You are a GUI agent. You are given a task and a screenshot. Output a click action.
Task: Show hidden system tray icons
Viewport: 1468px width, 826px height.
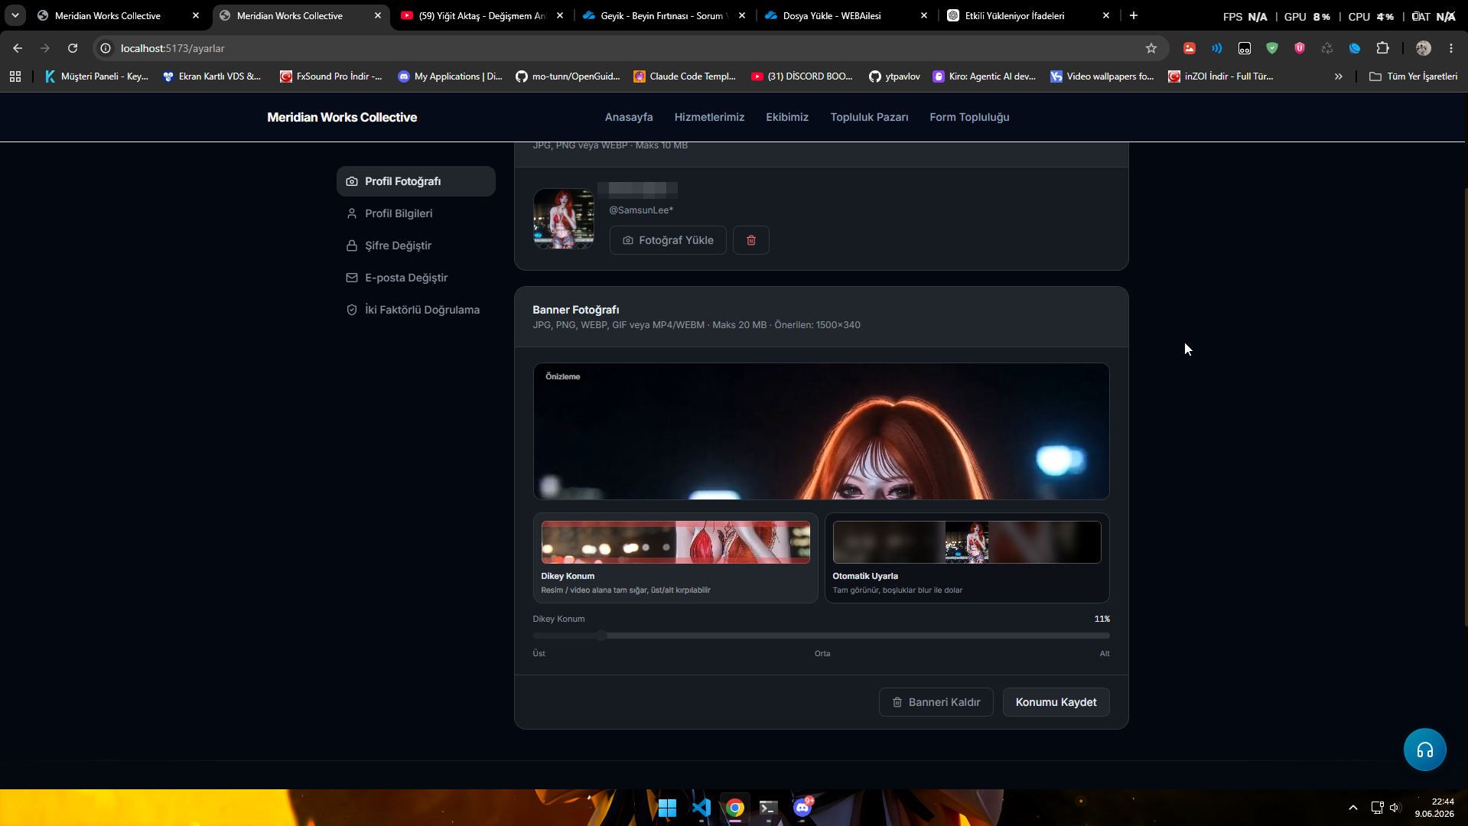[x=1352, y=808]
